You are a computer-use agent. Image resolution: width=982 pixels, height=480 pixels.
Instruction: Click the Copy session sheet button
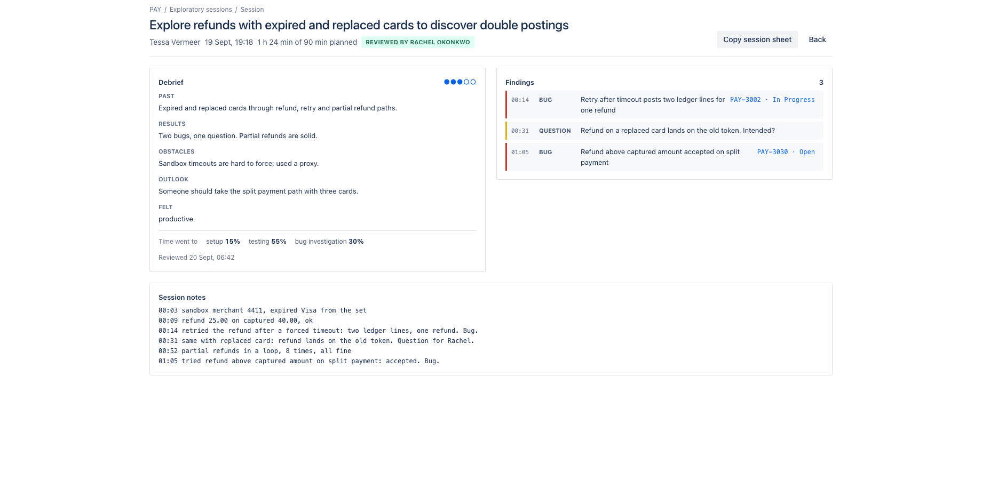[x=757, y=39]
